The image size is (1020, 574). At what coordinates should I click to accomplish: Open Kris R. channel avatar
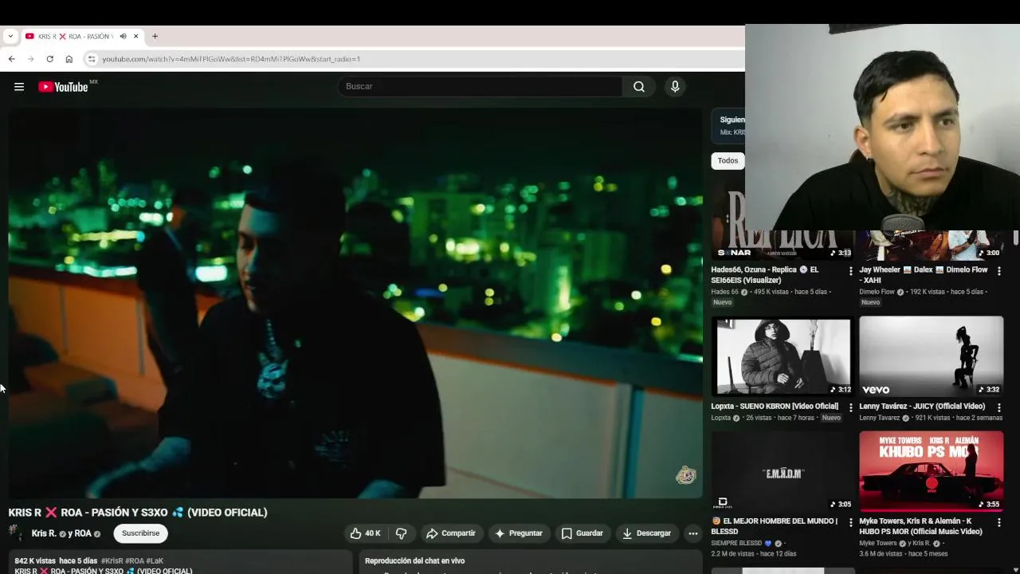16,533
